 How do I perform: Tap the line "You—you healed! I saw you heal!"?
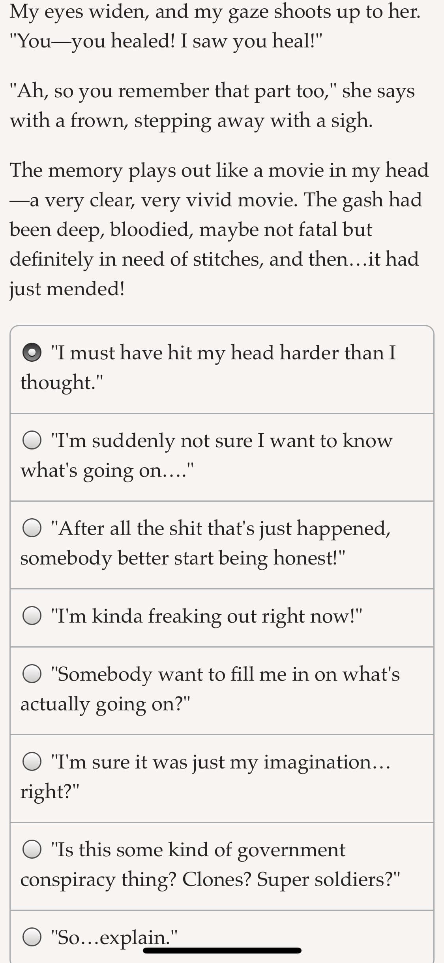pyautogui.click(x=166, y=40)
